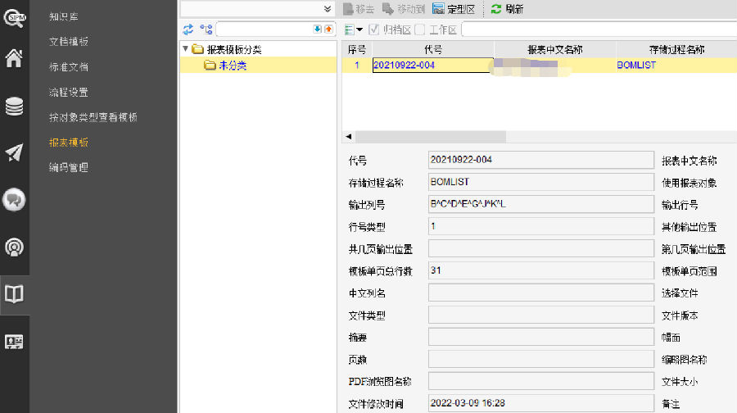Click the 代号 column header
737x413 pixels.
433,49
